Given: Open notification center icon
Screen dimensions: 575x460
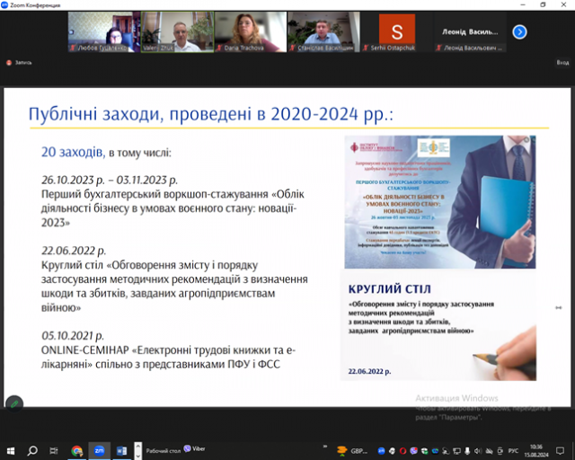Looking at the screenshot, I should click(560, 451).
